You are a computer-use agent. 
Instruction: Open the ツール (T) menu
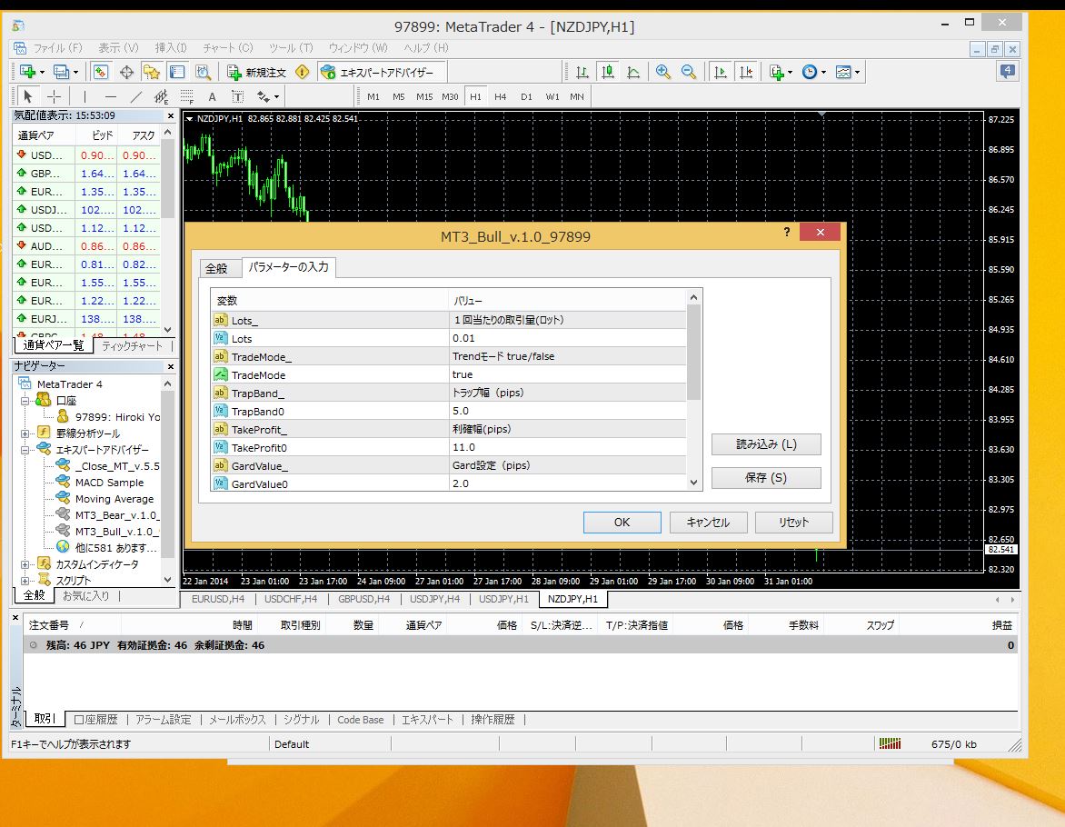tap(291, 47)
